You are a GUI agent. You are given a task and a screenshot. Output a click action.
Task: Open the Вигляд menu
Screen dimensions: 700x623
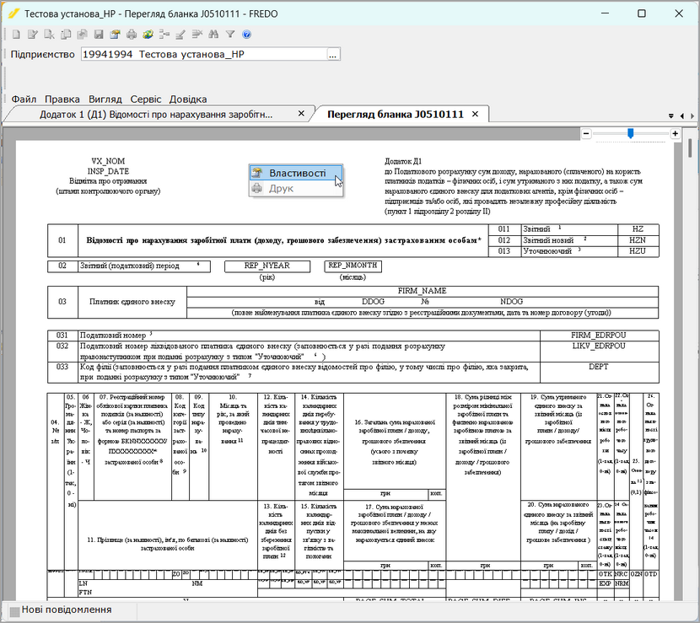[105, 99]
